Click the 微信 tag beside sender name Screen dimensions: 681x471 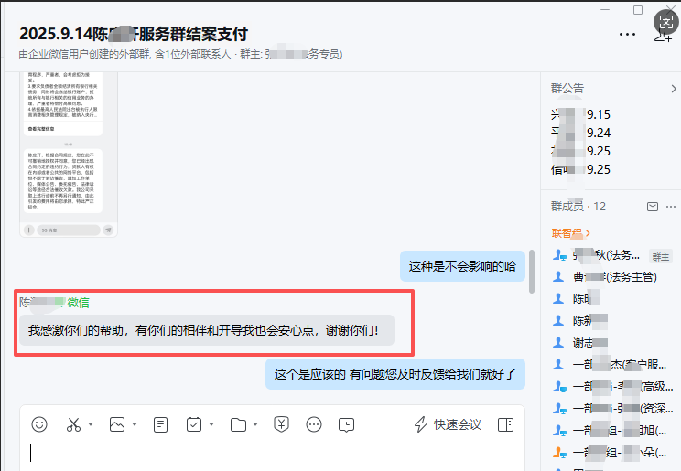pos(78,303)
